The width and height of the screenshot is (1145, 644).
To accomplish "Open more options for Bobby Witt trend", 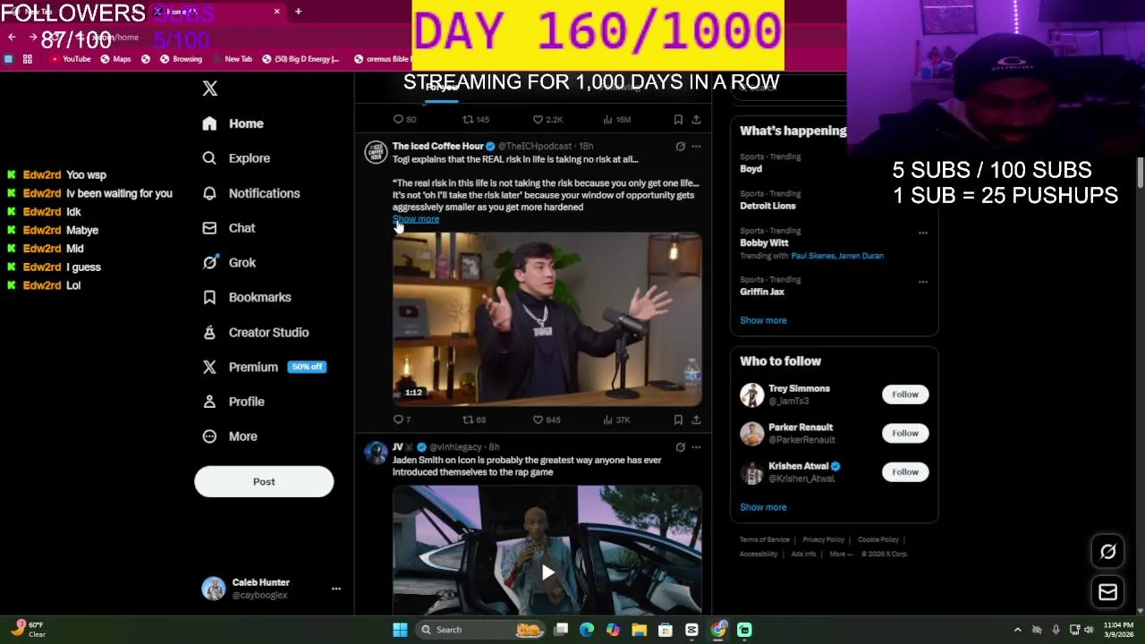I will pos(922,233).
